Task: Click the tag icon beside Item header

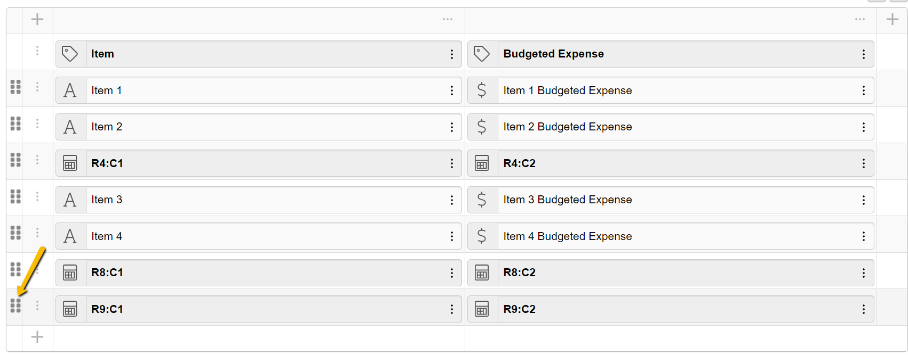Action: pos(70,54)
